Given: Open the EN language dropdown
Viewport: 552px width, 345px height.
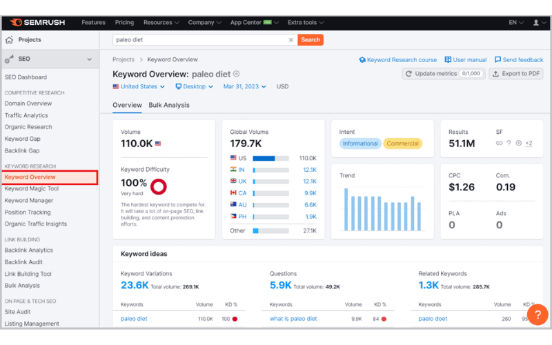Looking at the screenshot, I should click(x=516, y=23).
